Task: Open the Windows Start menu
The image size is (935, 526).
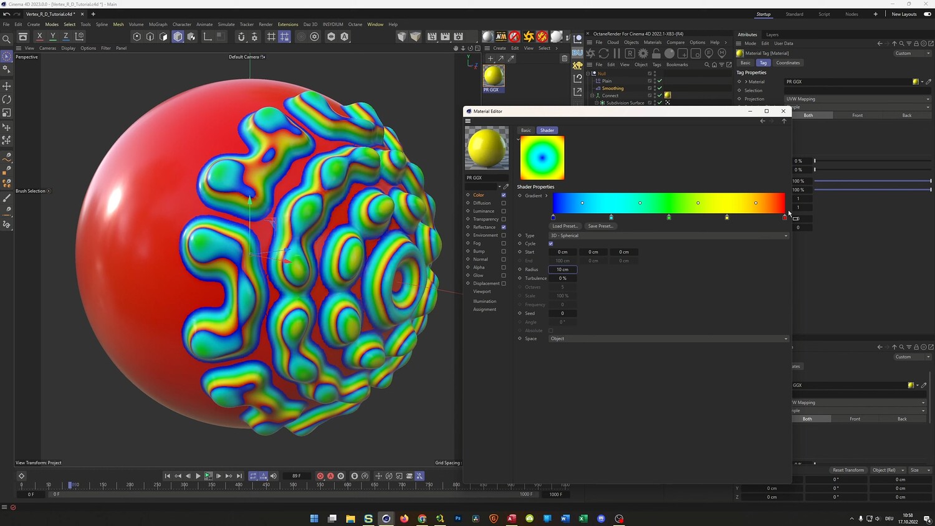Action: (314, 519)
